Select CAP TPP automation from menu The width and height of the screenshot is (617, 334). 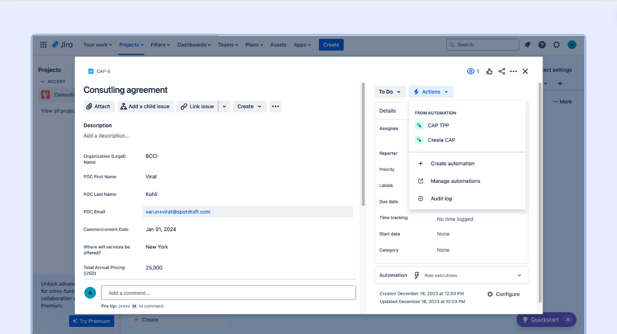point(438,126)
